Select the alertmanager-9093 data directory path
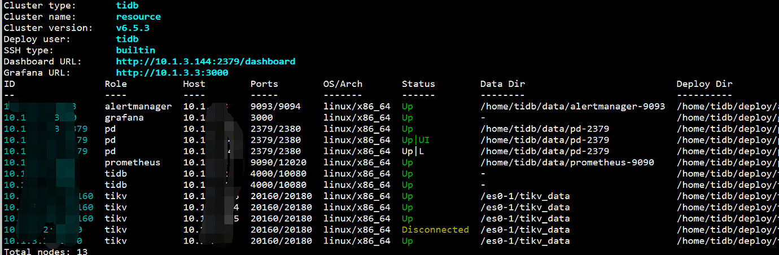Screen dimensions: 779x255 pos(572,106)
